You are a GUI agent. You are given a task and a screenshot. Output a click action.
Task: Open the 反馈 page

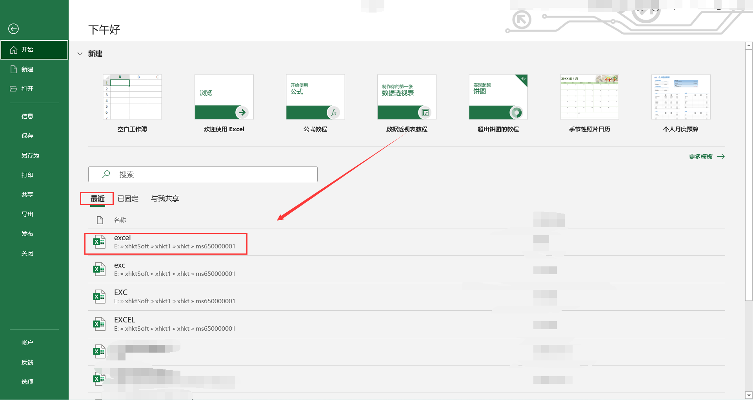click(x=27, y=362)
